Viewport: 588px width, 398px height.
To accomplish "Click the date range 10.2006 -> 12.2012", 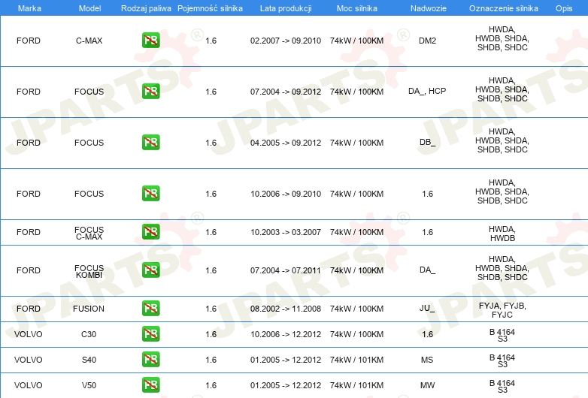I will click(x=286, y=334).
